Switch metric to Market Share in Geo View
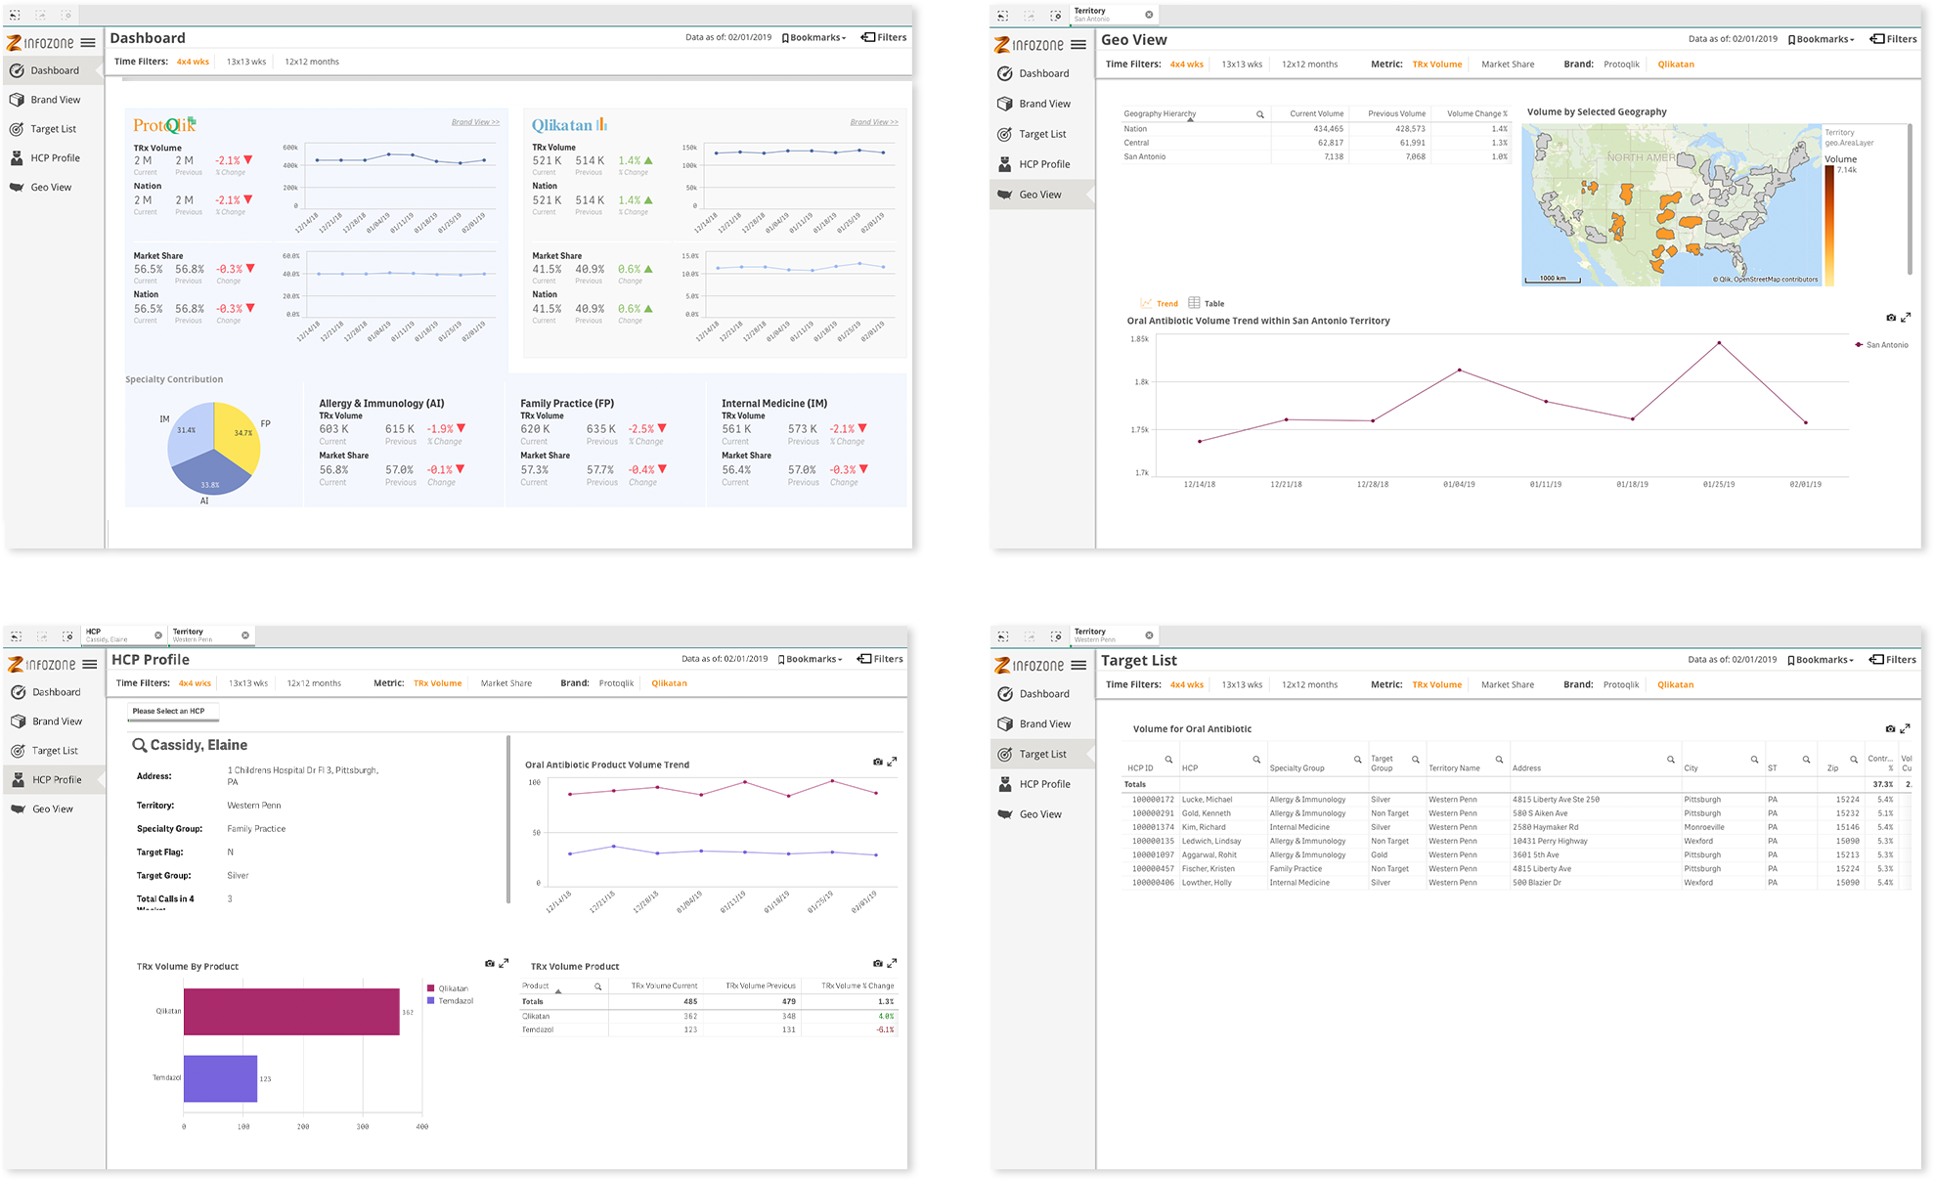The image size is (1934, 1180). click(x=1508, y=65)
